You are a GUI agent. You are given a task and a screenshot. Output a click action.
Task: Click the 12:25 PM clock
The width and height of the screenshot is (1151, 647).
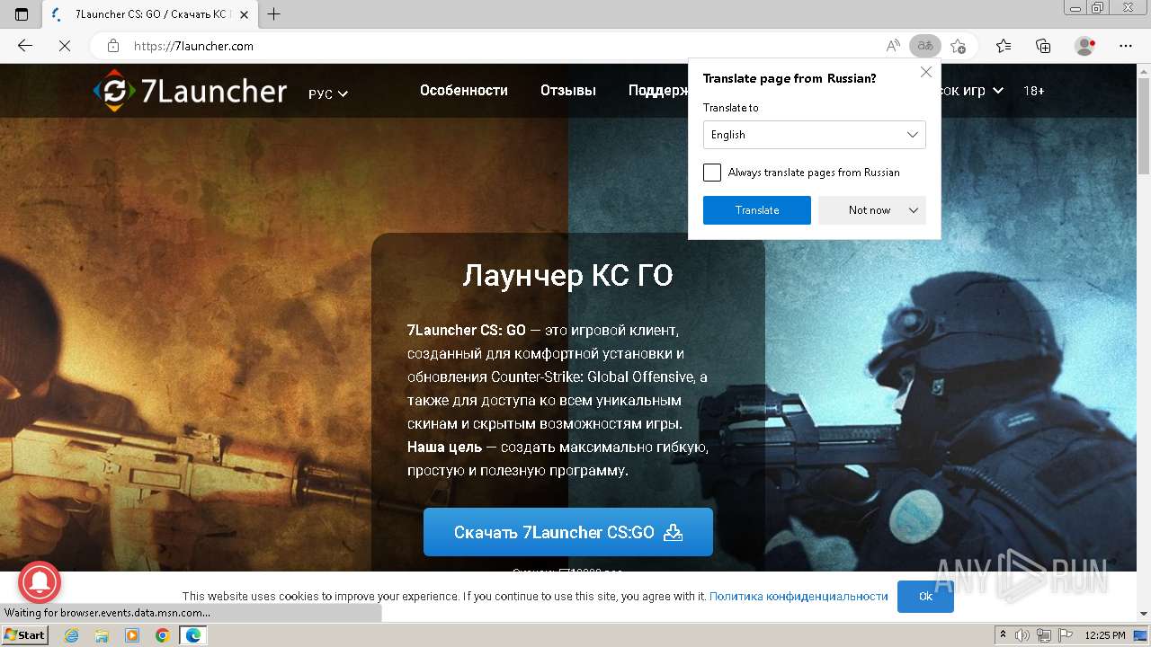(x=1105, y=635)
